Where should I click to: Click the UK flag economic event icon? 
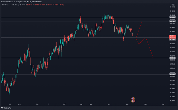(x=133, y=101)
